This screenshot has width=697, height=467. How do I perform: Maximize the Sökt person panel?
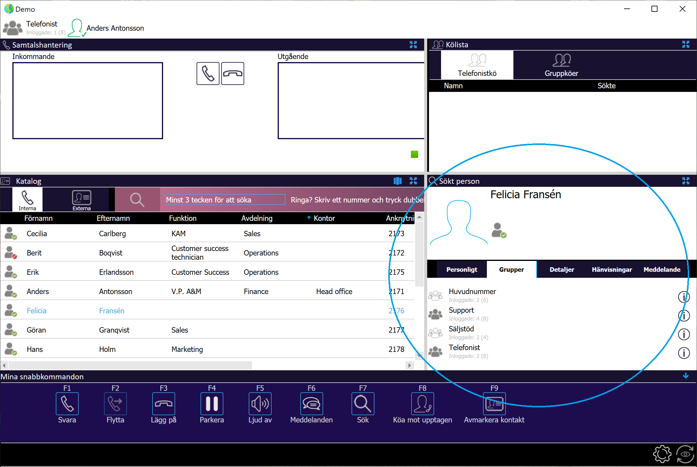coord(686,181)
